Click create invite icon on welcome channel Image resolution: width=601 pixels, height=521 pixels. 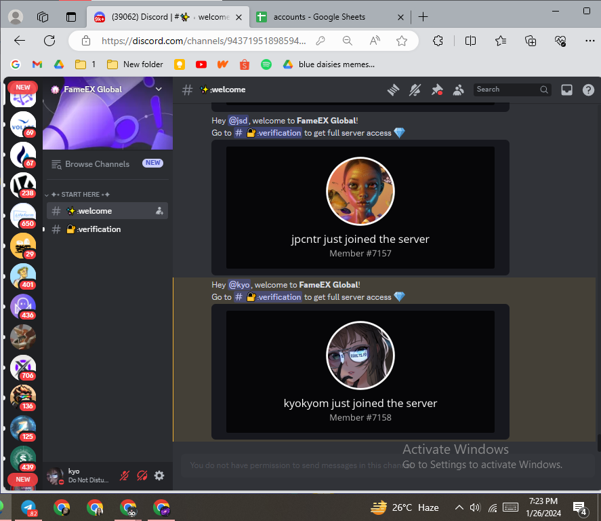coord(159,211)
